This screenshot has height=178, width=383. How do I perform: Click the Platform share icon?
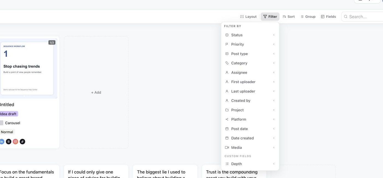(x=227, y=119)
